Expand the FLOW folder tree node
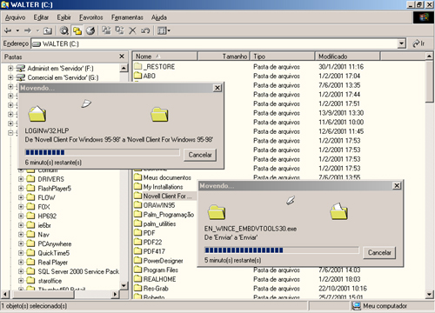This screenshot has height=313, width=435. pyautogui.click(x=21, y=197)
